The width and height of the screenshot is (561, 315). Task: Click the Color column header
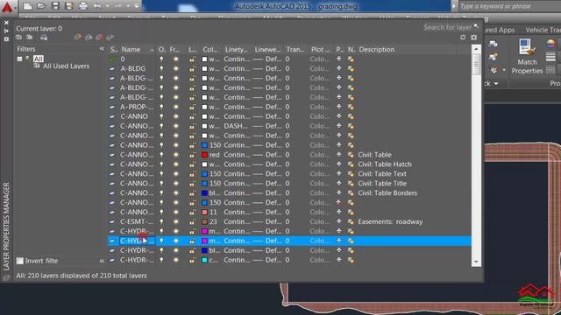(x=210, y=49)
